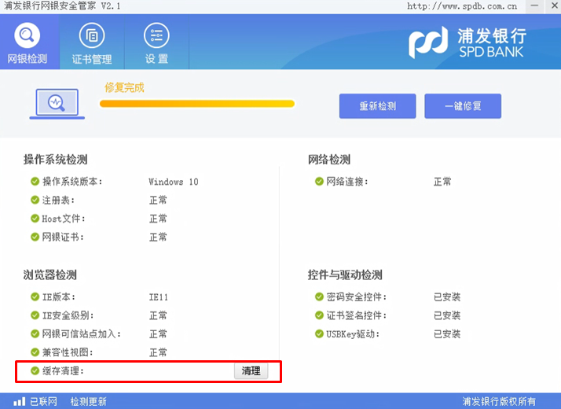Click the 清理 cache button
The image size is (561, 409).
pos(251,371)
